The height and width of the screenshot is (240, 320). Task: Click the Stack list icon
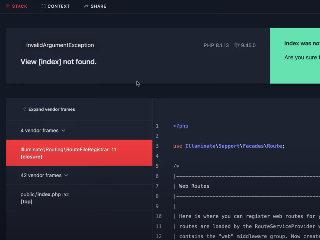[x=8, y=6]
